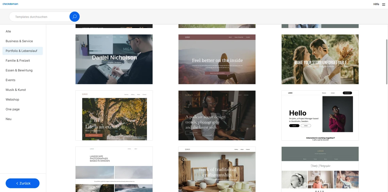This screenshot has height=192, width=388.
Task: Select the Hello project manager template
Action: click(320, 115)
